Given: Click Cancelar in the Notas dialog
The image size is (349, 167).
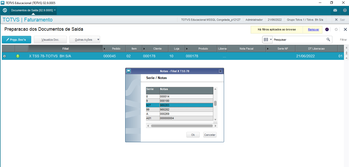Looking at the screenshot, I should 210,135.
